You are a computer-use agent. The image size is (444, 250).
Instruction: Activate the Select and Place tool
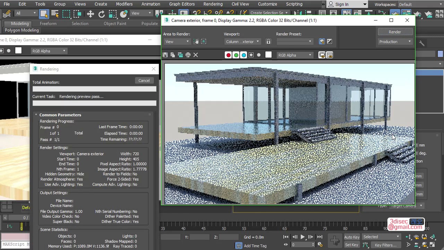[x=123, y=14]
